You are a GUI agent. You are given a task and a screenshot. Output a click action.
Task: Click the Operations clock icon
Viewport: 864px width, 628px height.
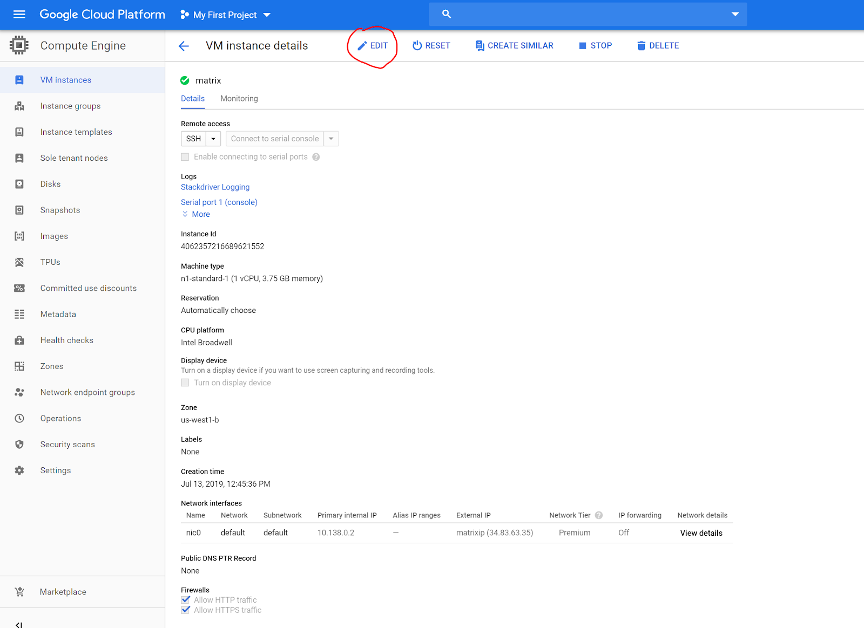[x=19, y=418]
